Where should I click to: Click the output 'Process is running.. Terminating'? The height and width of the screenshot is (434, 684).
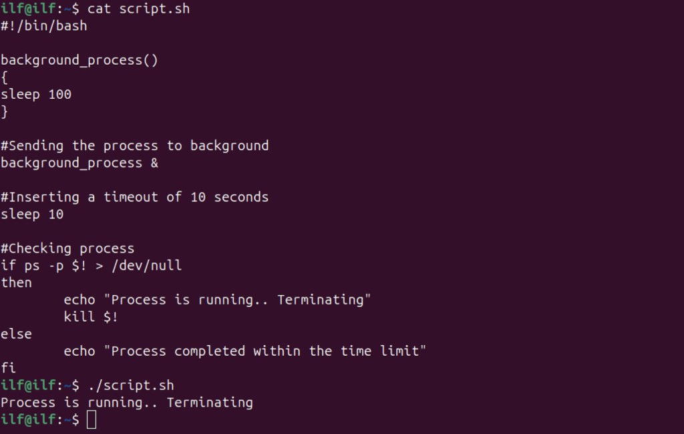tap(127, 403)
